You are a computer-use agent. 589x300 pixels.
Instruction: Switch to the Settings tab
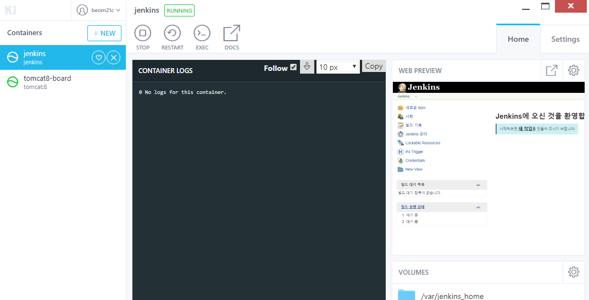[565, 39]
